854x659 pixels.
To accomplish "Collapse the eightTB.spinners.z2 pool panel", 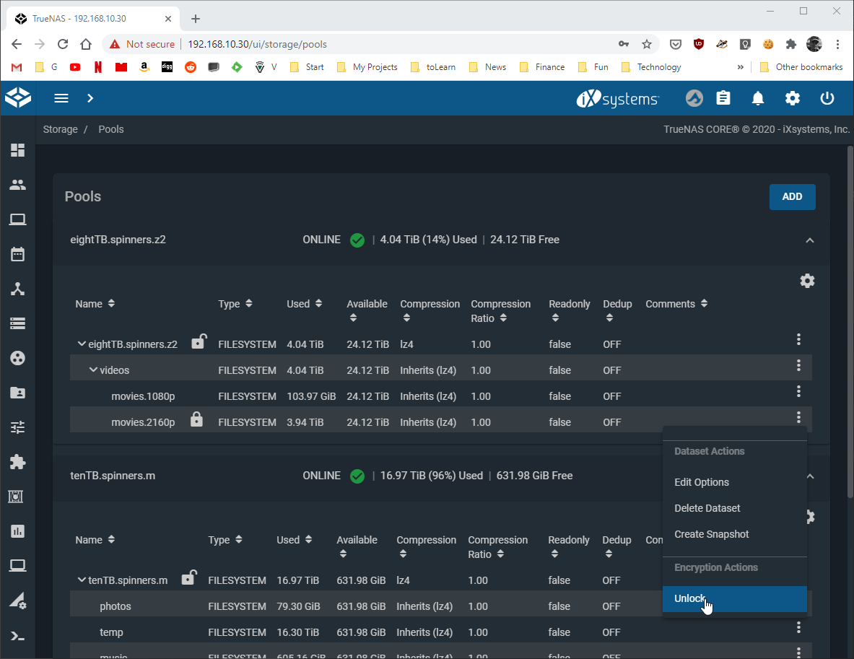I will coord(810,240).
